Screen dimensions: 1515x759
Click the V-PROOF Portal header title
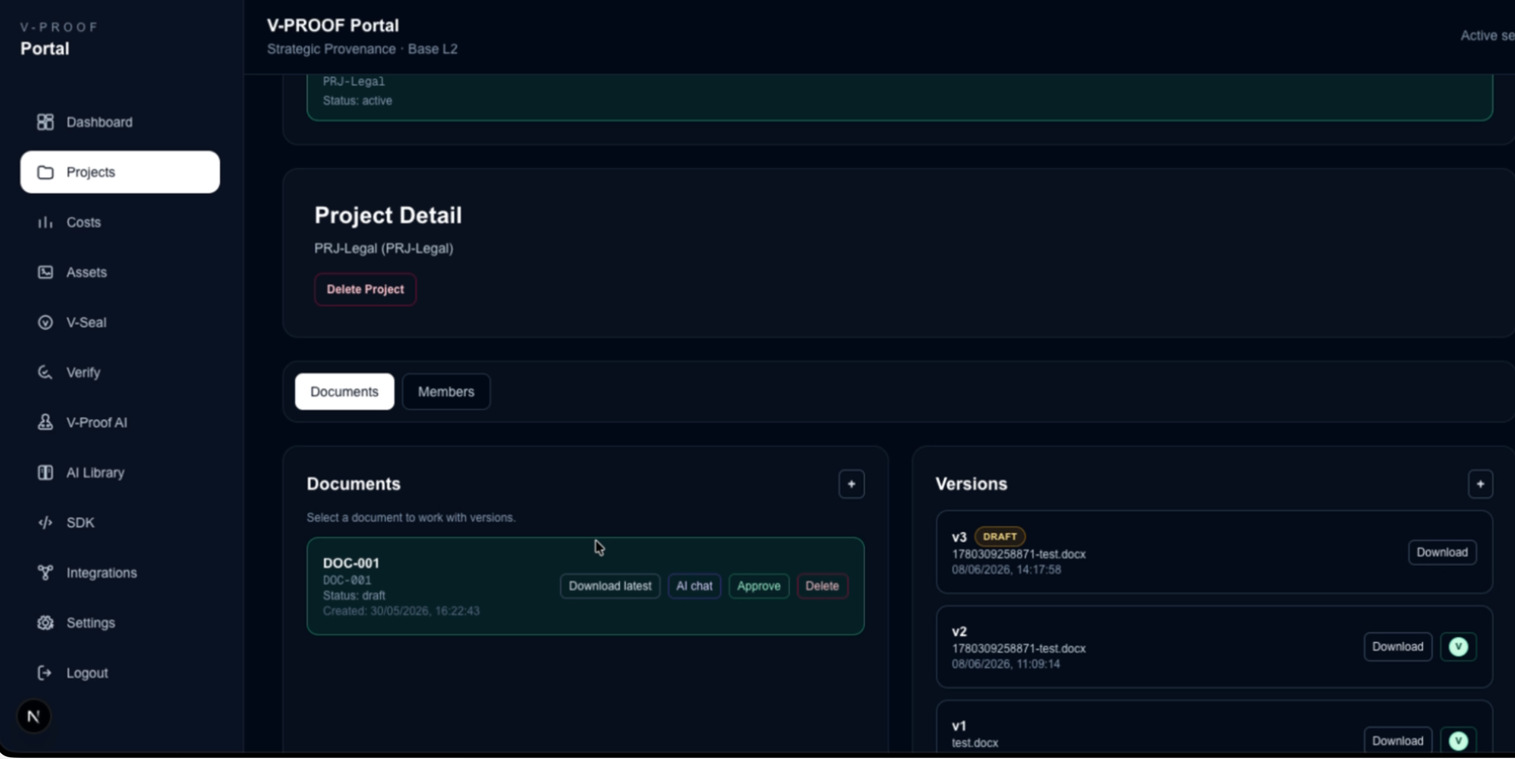point(333,25)
